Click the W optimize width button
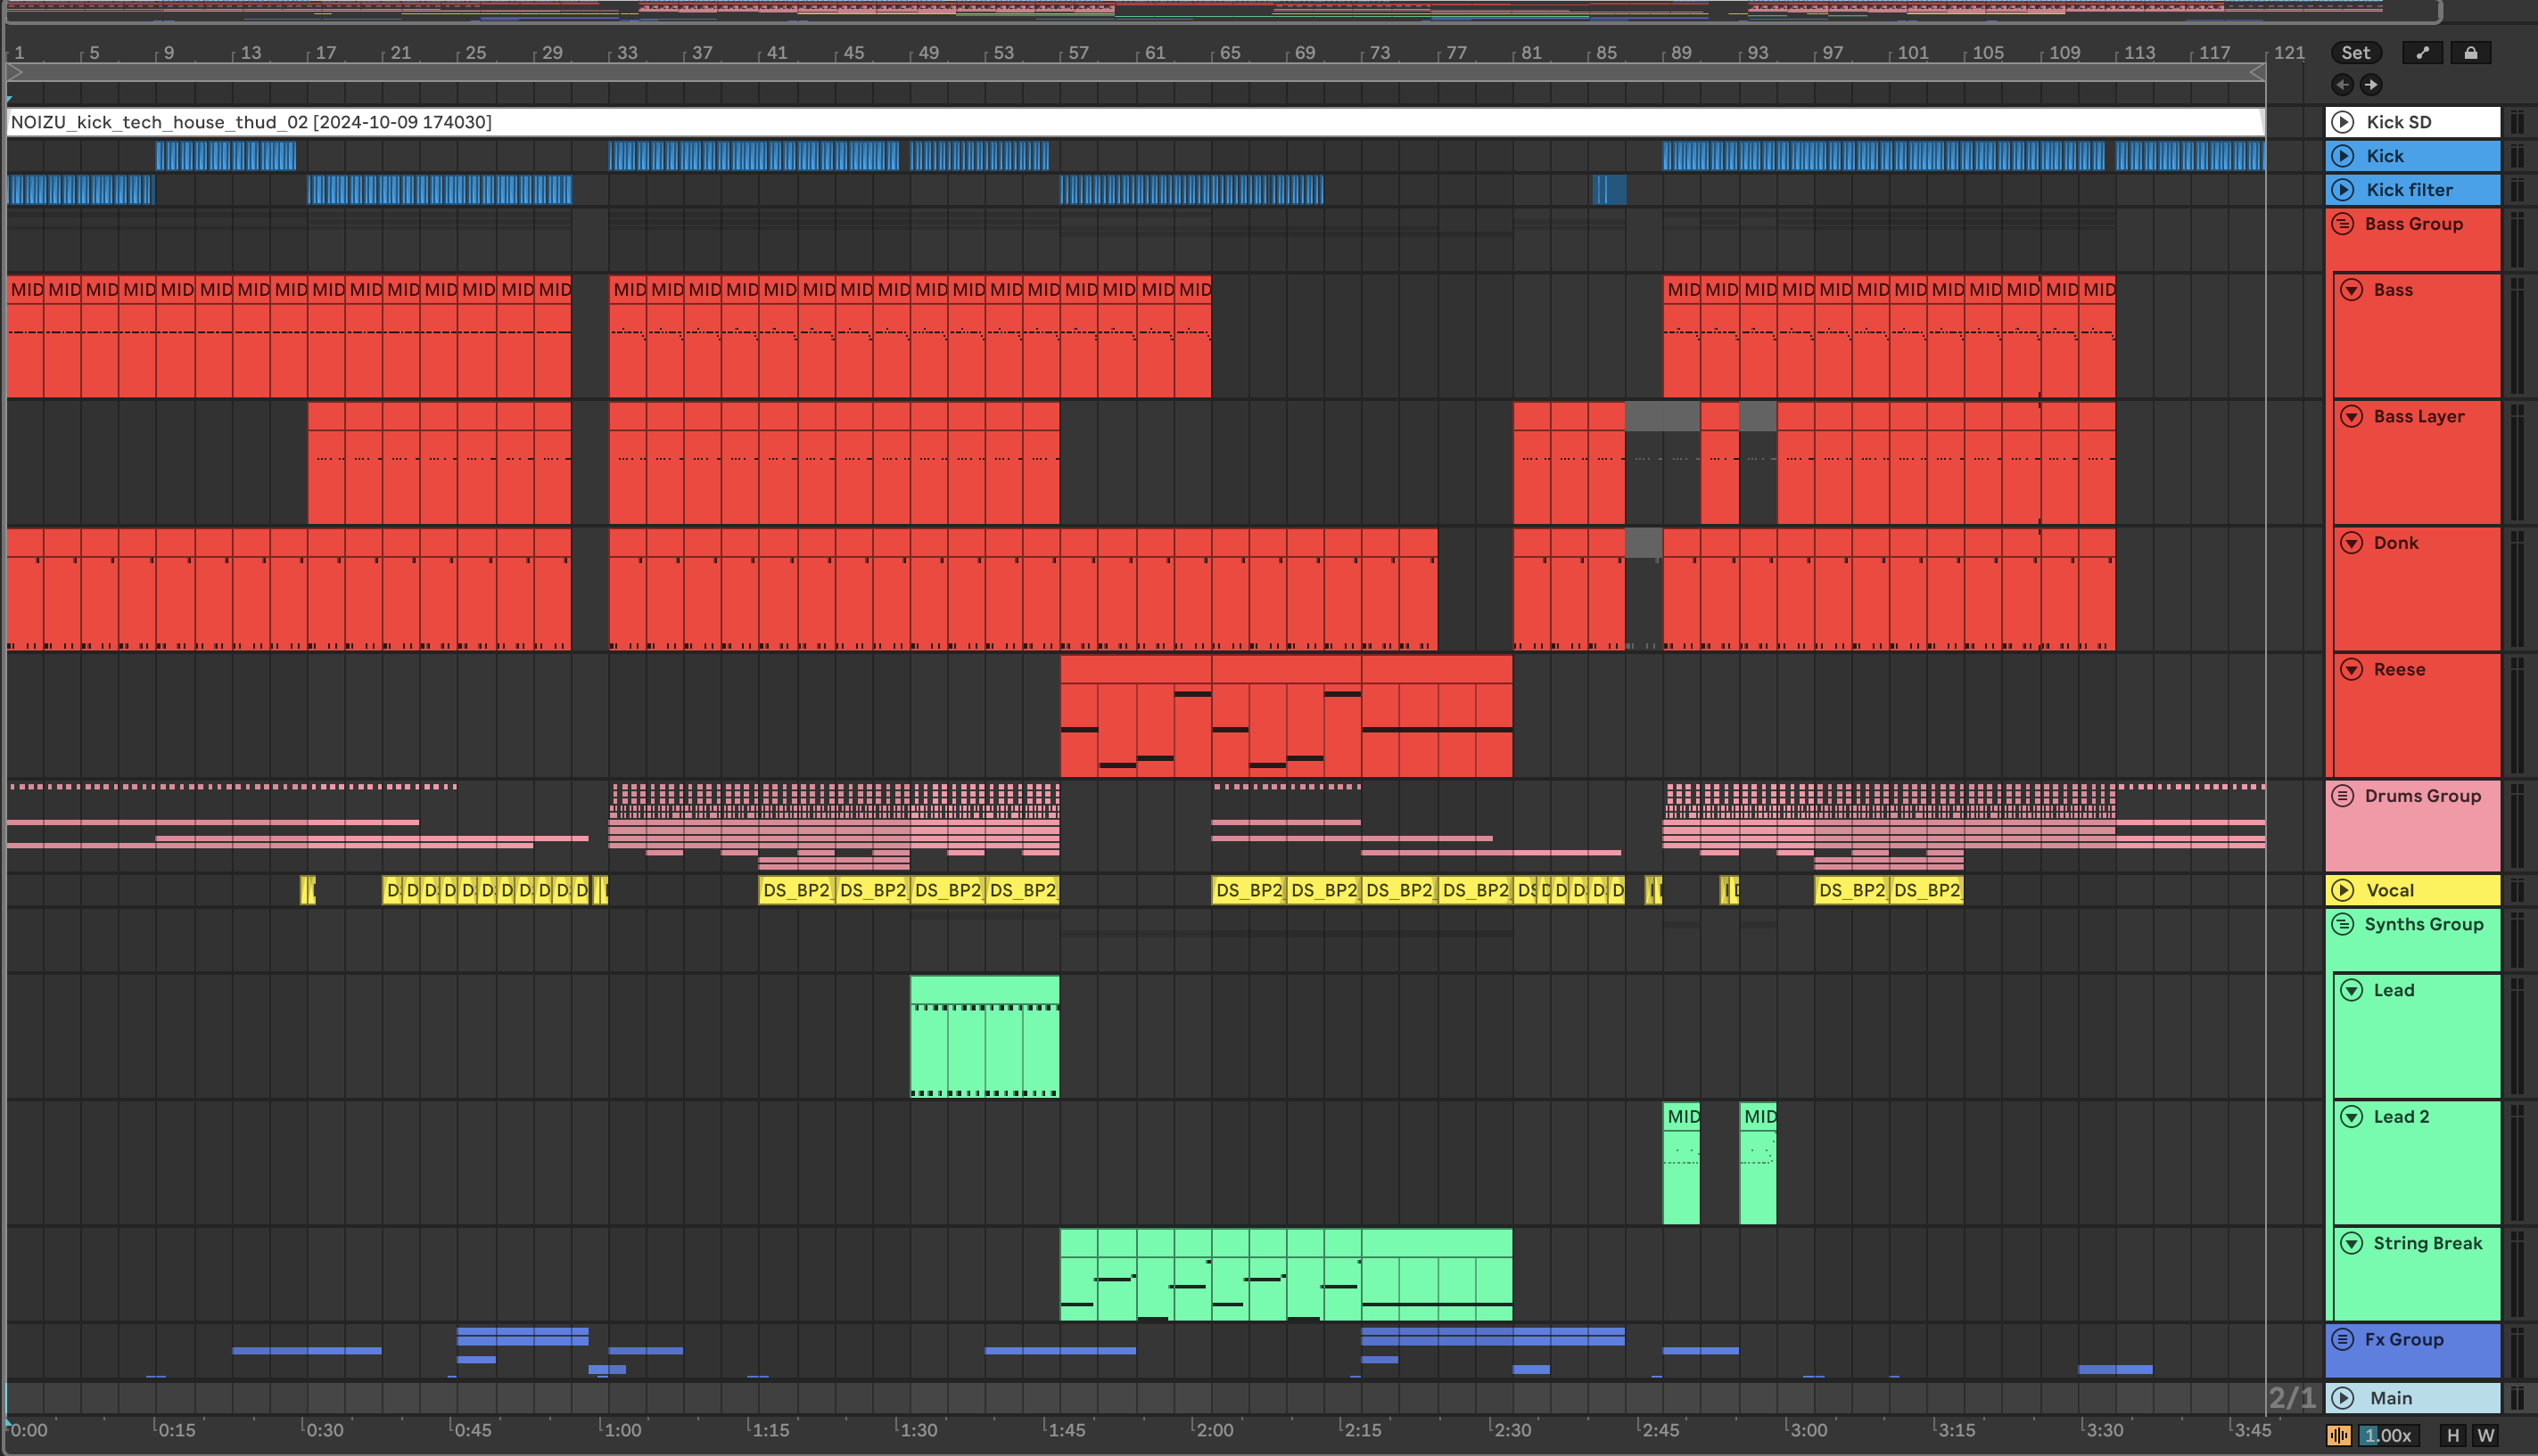This screenshot has width=2538, height=1456. point(2485,1435)
